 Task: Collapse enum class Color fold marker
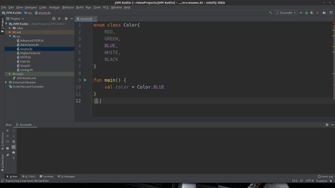tap(92, 25)
